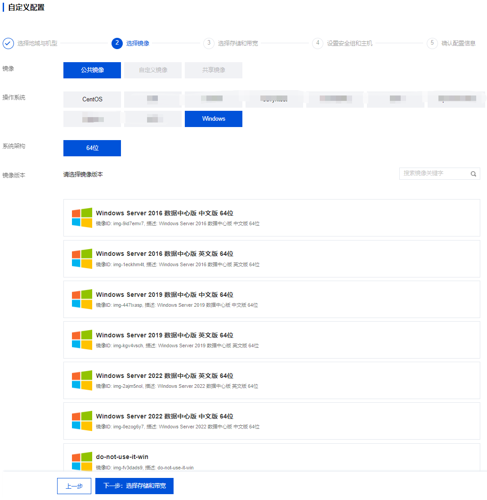This screenshot has width=487, height=500.
Task: Jump to 确认配置信息 step label
Action: coord(459,43)
